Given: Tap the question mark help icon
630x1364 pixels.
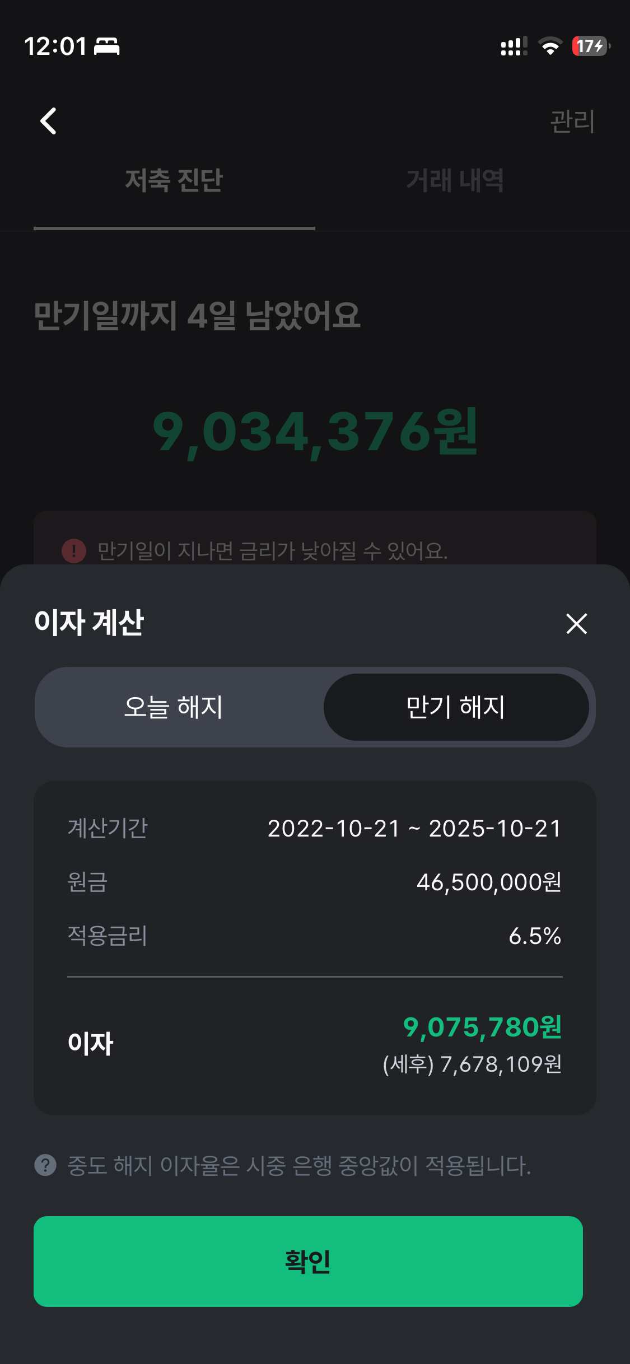Looking at the screenshot, I should (45, 1165).
